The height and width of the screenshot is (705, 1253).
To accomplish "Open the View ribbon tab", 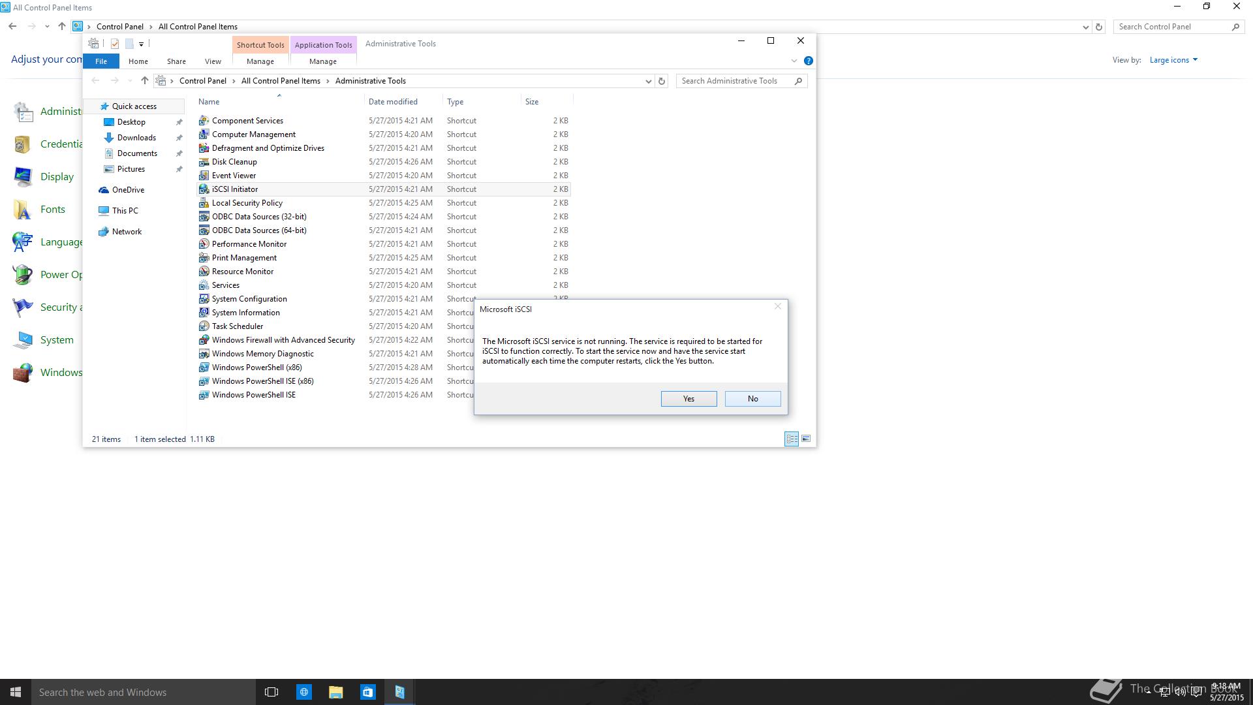I will coord(213,61).
